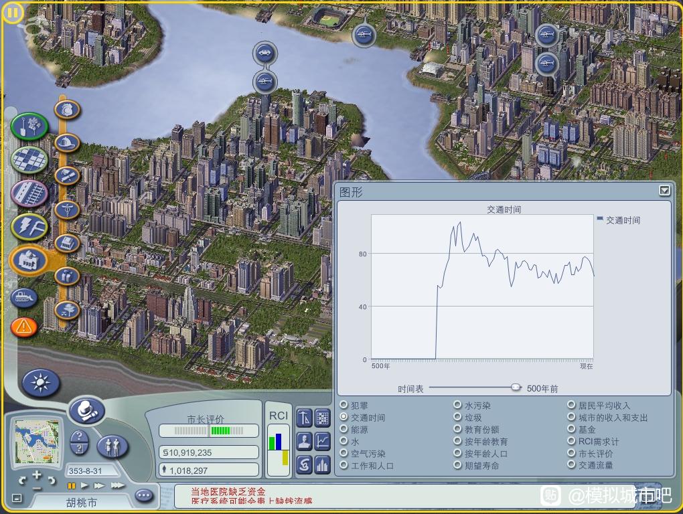Collapse the 图形 graph panel
Screen dimensions: 683x514
tap(664, 191)
